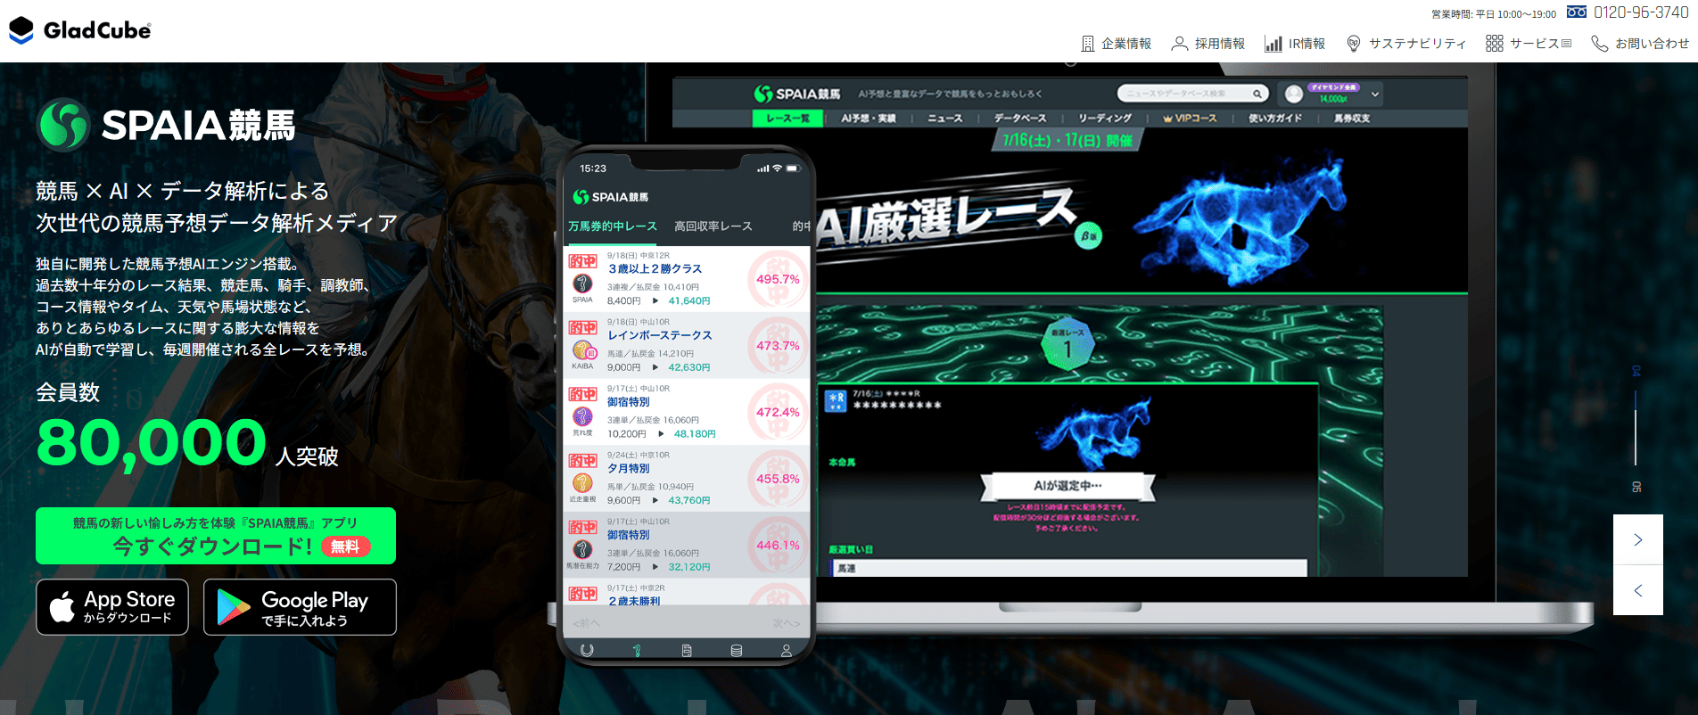Image resolution: width=1698 pixels, height=715 pixels.
Task: Click the SPAIA predictor avatar icon
Action: click(582, 284)
